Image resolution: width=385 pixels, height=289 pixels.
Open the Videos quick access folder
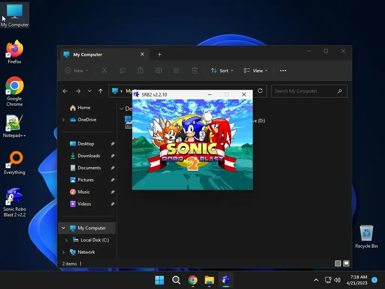80,204
